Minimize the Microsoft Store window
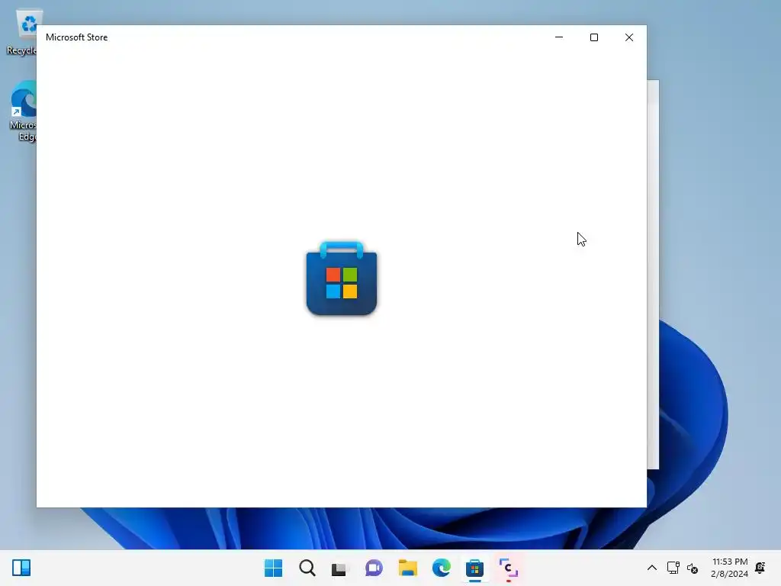The image size is (781, 586). pyautogui.click(x=559, y=37)
